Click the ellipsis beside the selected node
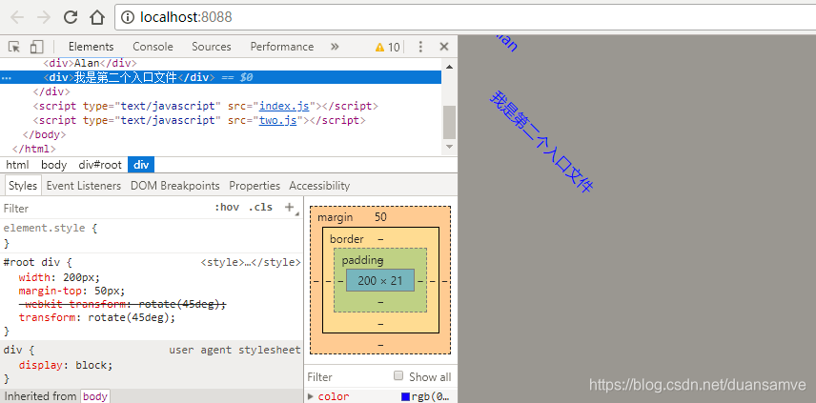The height and width of the screenshot is (403, 816). tap(6, 78)
